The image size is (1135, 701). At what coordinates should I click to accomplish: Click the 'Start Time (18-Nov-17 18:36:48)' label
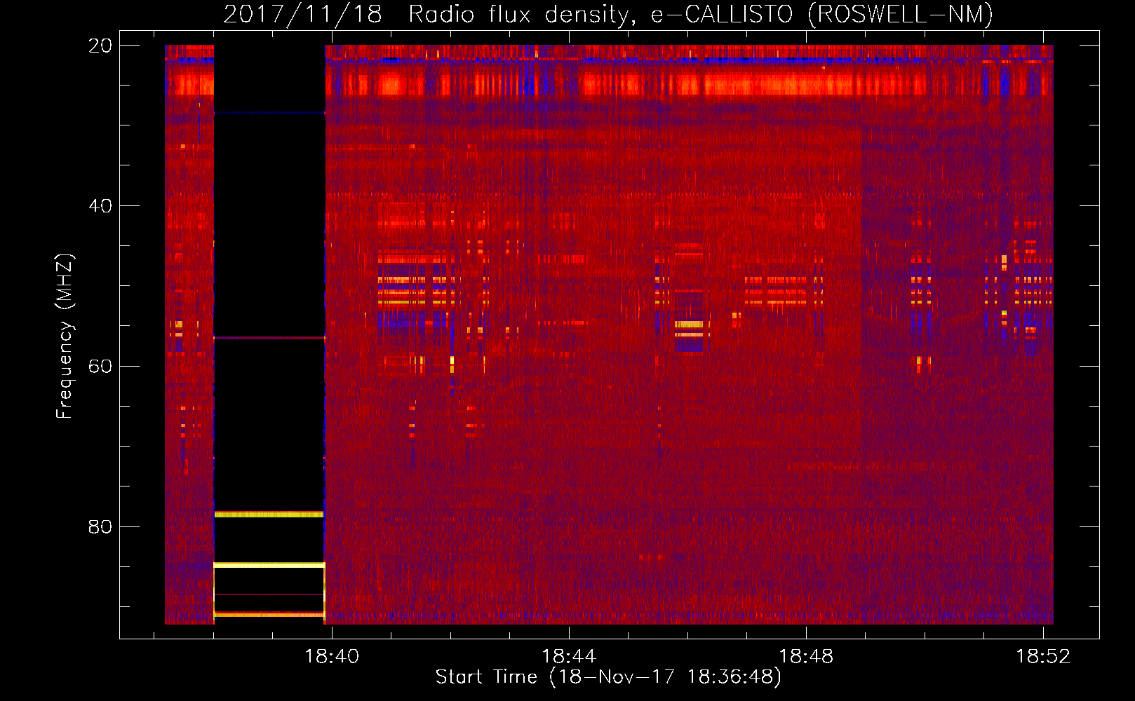[x=608, y=676]
